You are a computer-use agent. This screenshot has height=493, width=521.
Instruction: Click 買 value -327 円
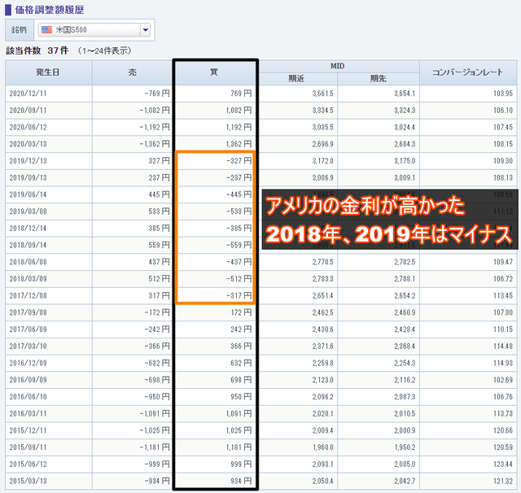tap(239, 161)
